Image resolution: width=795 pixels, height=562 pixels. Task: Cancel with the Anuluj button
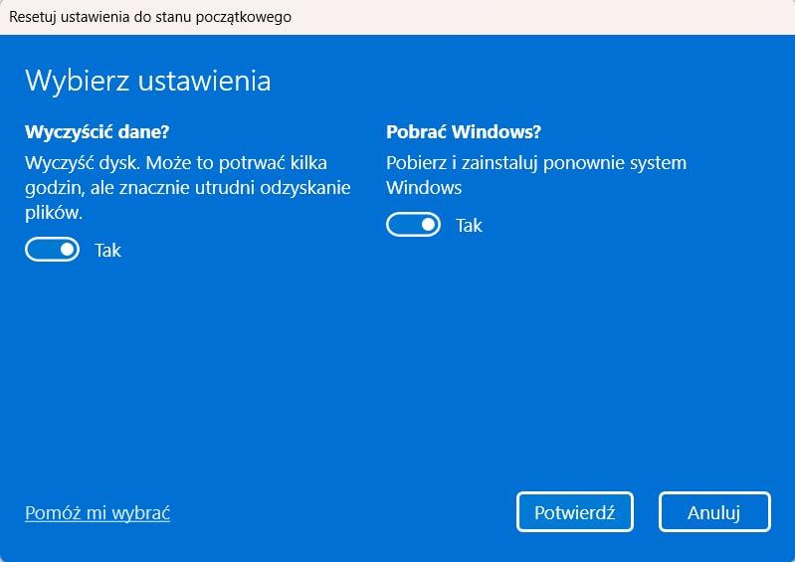pyautogui.click(x=714, y=512)
